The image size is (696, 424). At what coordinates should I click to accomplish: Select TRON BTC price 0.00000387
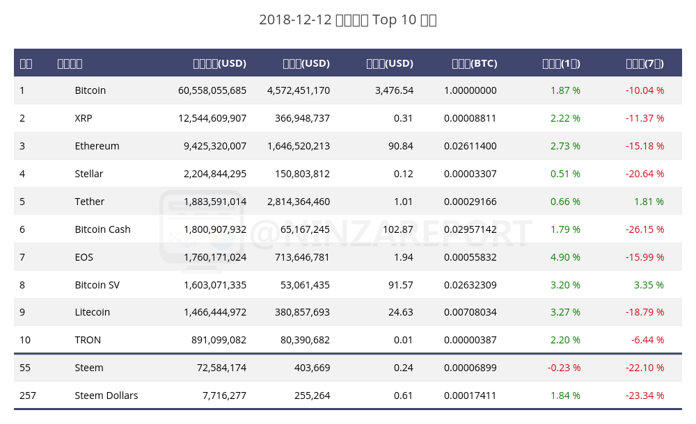(470, 340)
